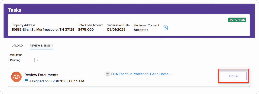Click the orange eye Review Documents icon
The height and width of the screenshot is (94, 259).
coord(16,77)
